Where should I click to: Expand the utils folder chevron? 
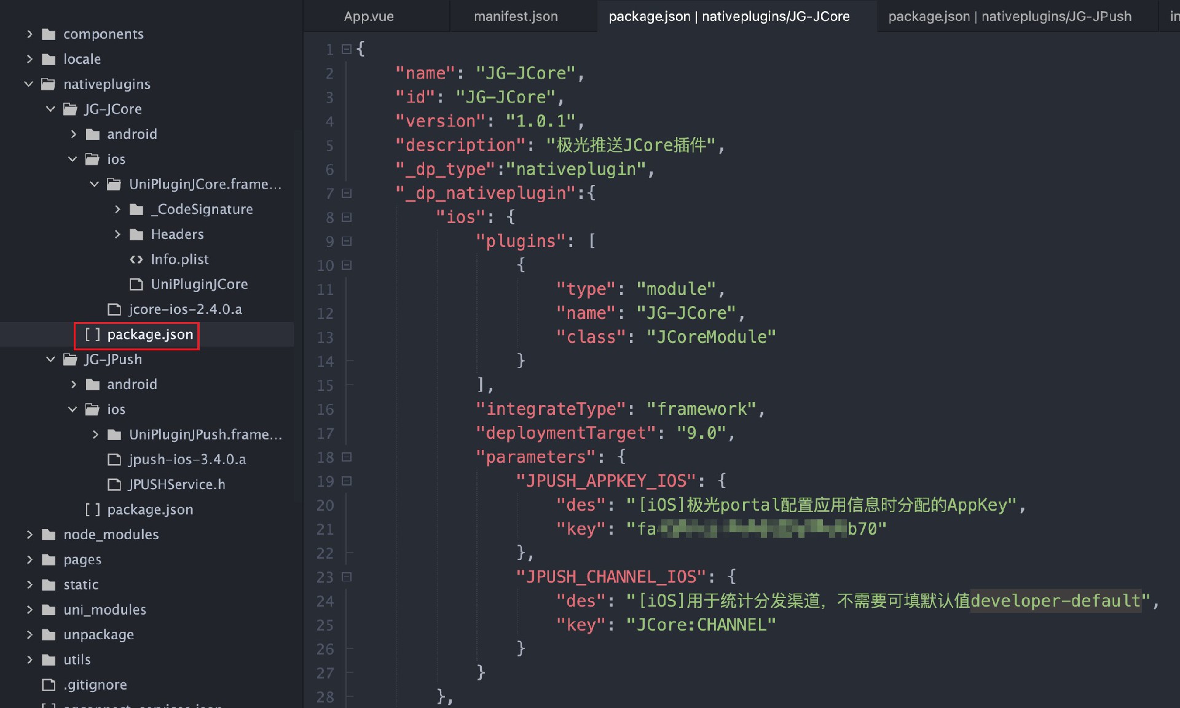click(x=29, y=659)
